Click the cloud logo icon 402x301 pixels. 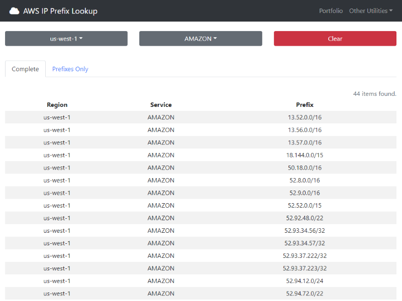point(14,11)
